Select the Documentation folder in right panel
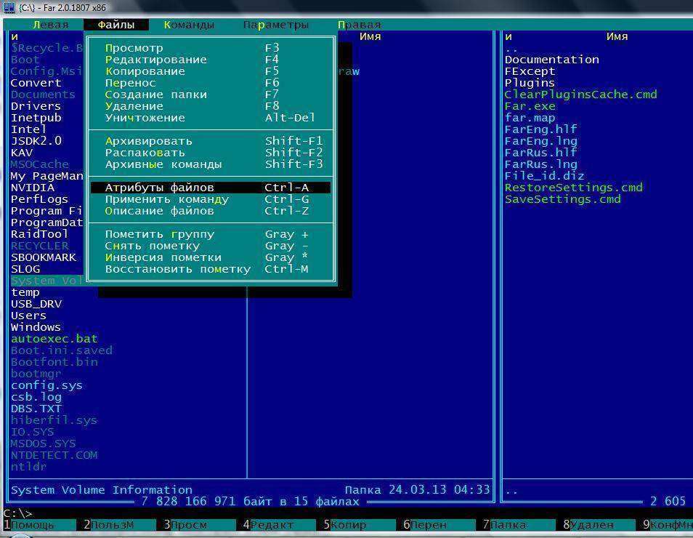Screen dimensions: 693x538 551,60
